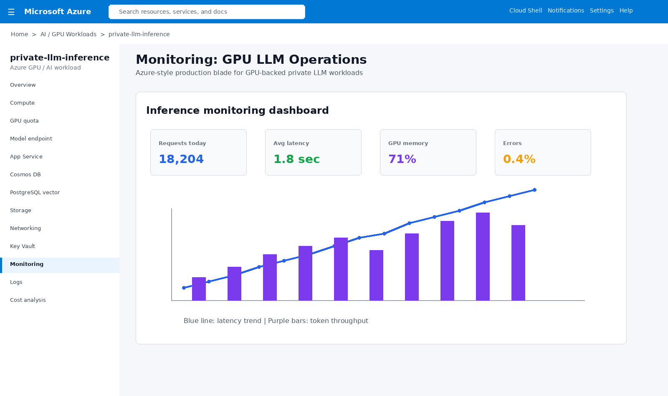Click the private-llm-inference breadcrumb

tap(139, 34)
